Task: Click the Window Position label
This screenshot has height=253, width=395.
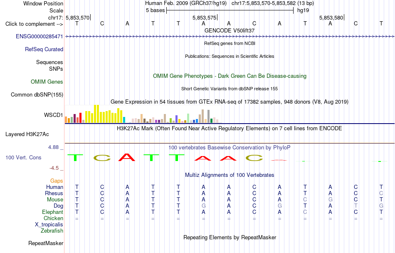Action: point(43,3)
